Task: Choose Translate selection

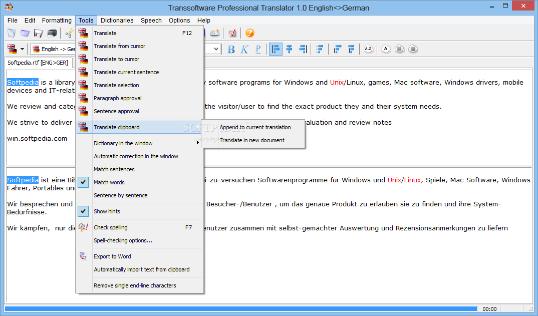Action: coord(140,85)
